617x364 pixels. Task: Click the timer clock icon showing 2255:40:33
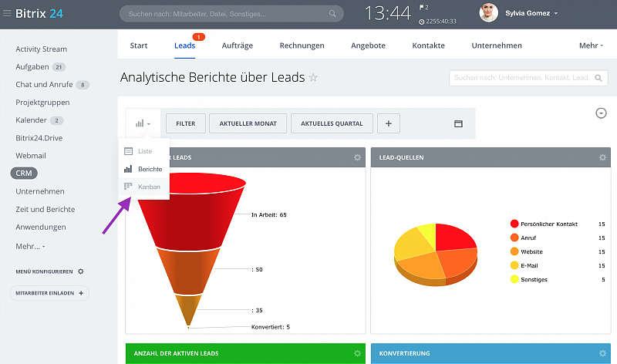click(422, 22)
